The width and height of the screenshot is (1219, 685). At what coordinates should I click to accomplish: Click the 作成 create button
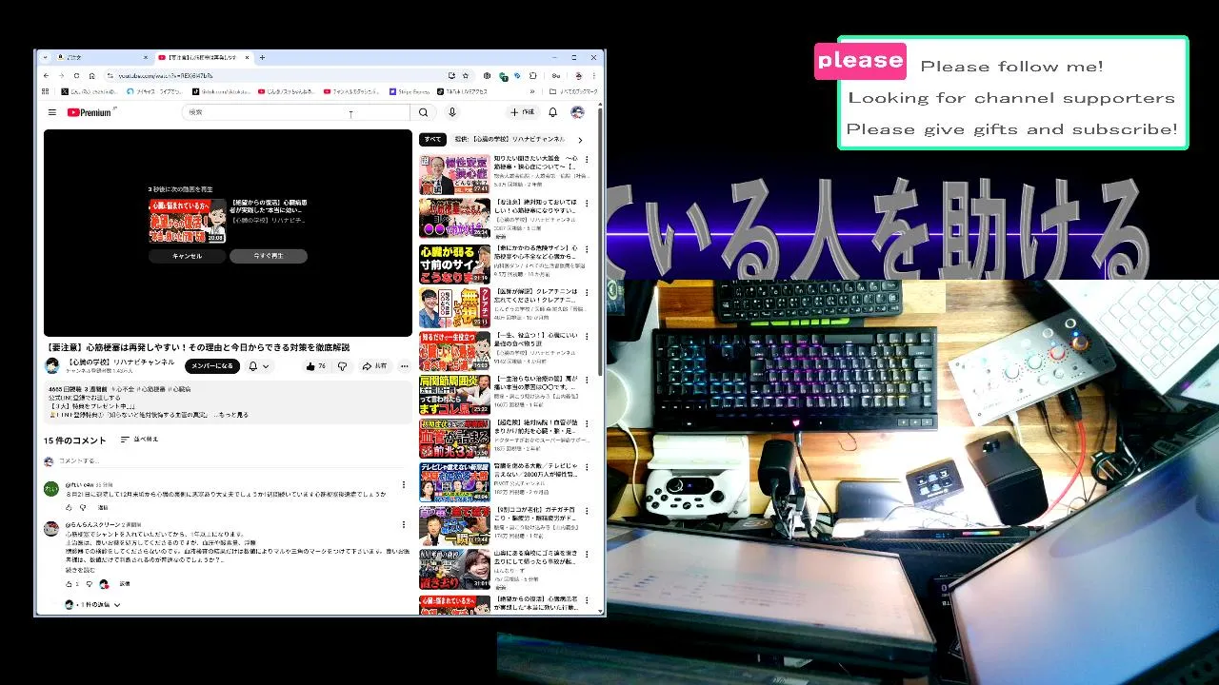click(x=523, y=112)
